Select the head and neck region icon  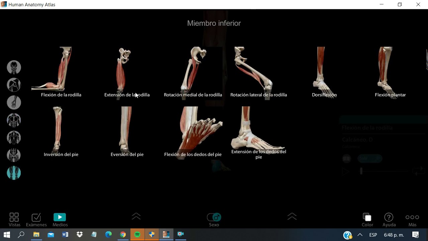(14, 68)
